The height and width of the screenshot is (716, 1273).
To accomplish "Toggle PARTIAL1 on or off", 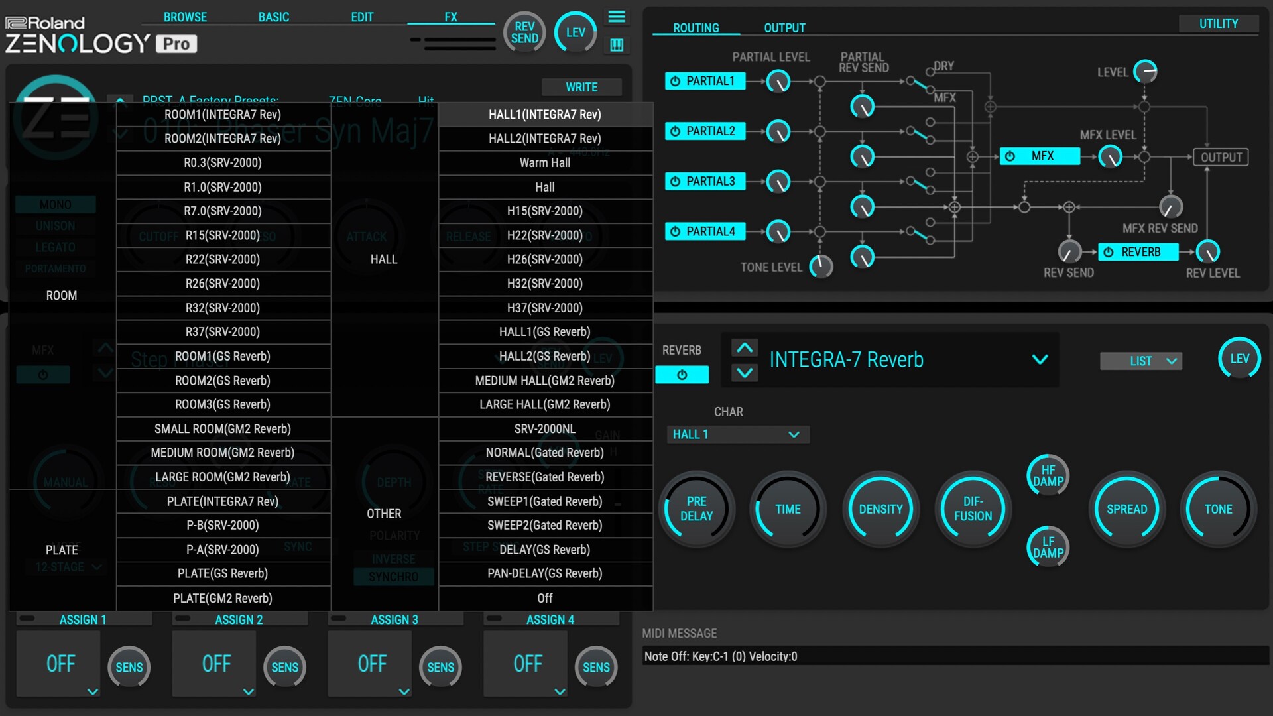I will [705, 81].
